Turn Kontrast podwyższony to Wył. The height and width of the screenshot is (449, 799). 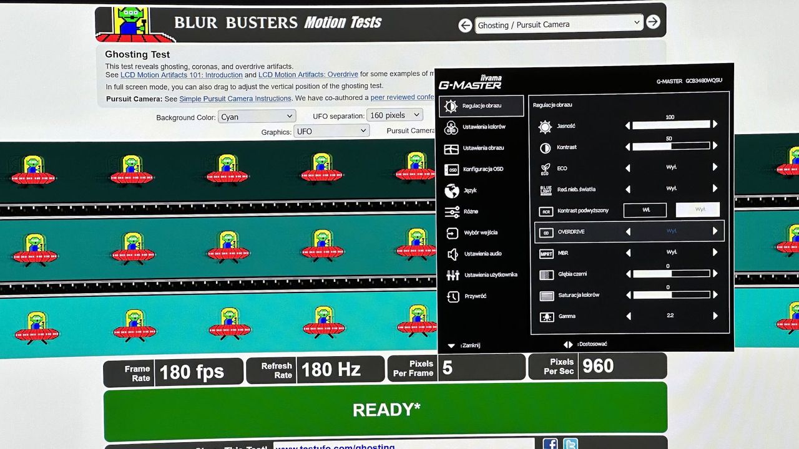coord(698,210)
